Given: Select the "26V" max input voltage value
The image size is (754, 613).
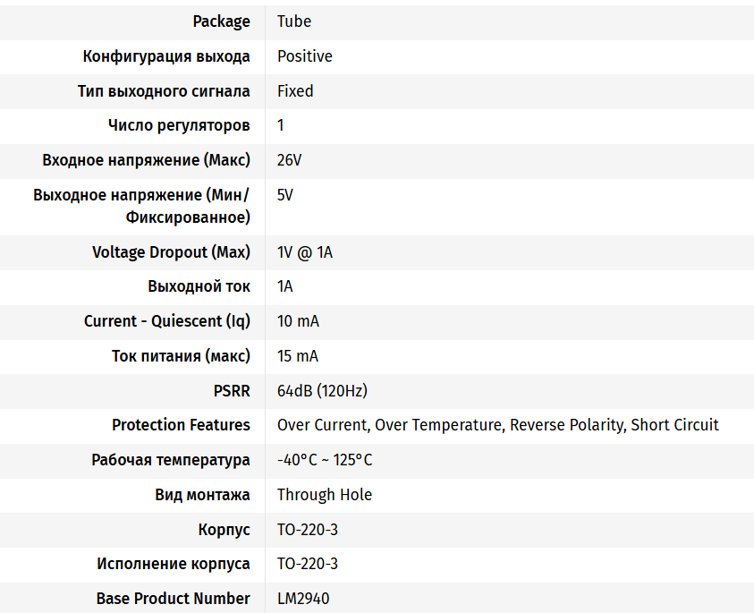Looking at the screenshot, I should pos(290,161).
